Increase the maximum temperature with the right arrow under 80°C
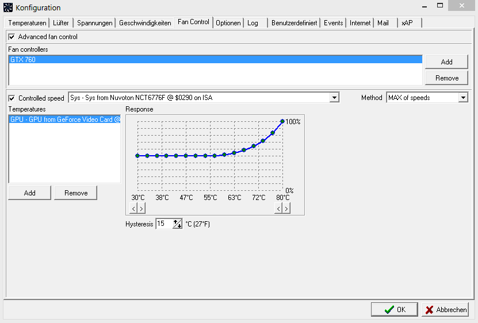The width and height of the screenshot is (478, 323). point(286,209)
